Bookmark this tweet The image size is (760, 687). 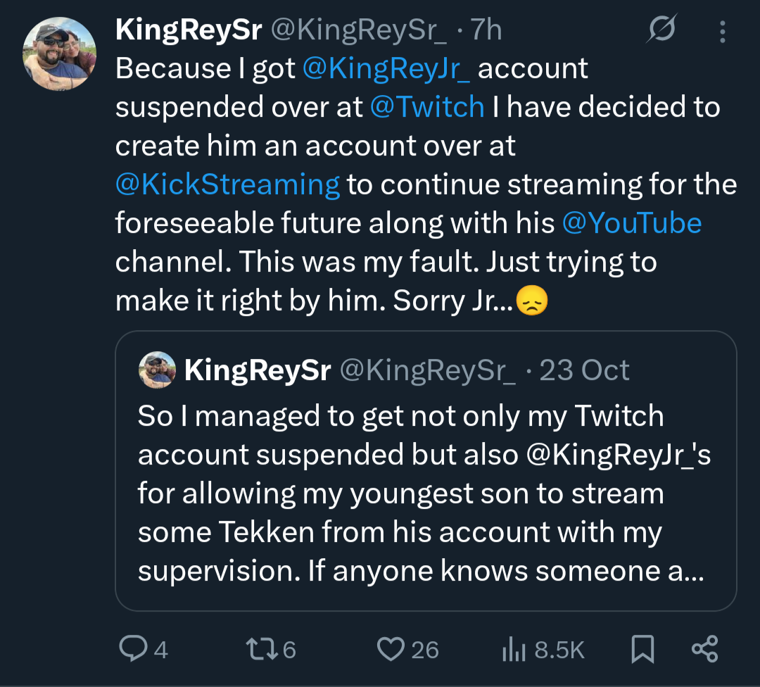642,648
